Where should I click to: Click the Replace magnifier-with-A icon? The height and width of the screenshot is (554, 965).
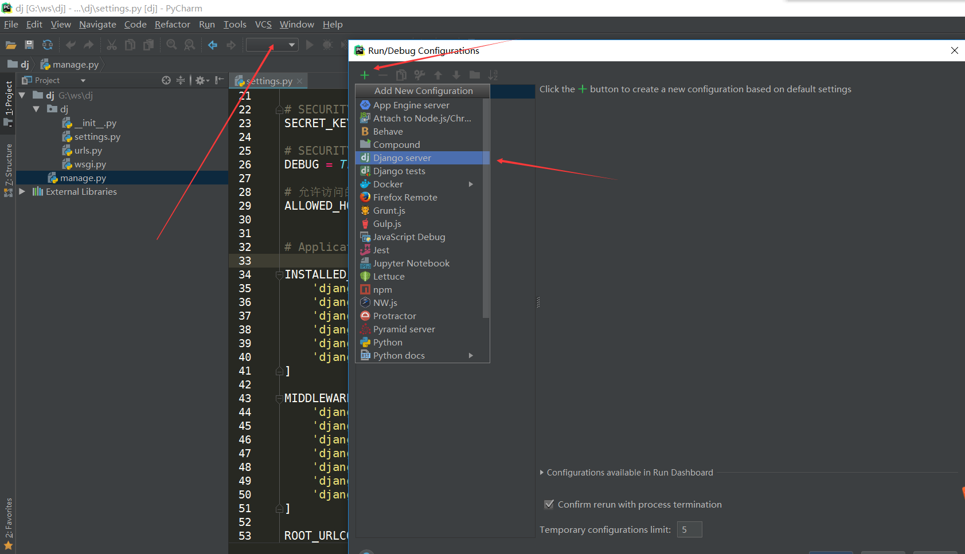(x=190, y=45)
